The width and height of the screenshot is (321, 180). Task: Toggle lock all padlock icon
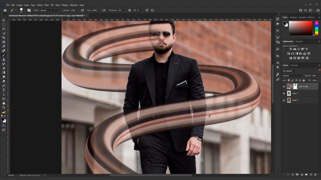pyautogui.click(x=304, y=80)
